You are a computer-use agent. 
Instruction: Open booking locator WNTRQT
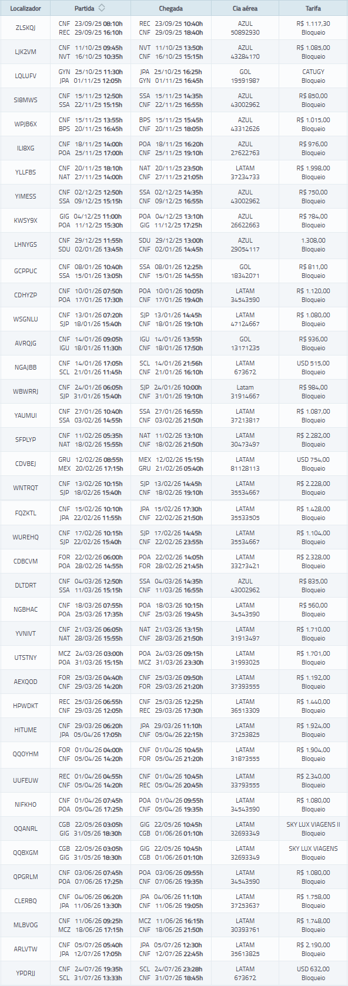(x=25, y=488)
